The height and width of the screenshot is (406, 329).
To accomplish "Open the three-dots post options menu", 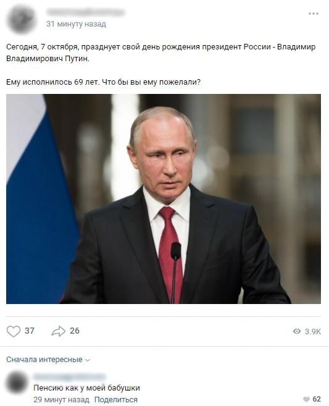I will pyautogui.click(x=313, y=14).
